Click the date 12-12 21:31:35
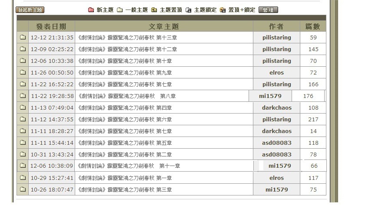 pyautogui.click(x=52, y=37)
